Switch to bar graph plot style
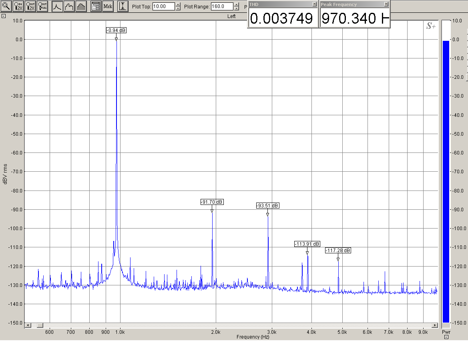The width and height of the screenshot is (468, 341). click(x=81, y=6)
